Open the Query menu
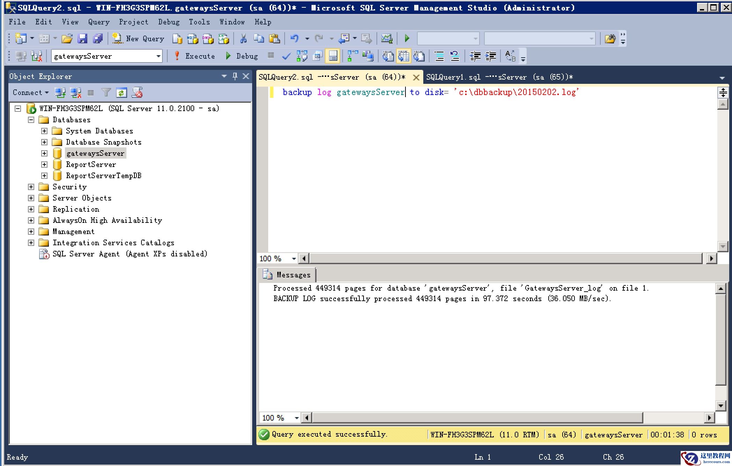732x466 pixels. tap(98, 22)
